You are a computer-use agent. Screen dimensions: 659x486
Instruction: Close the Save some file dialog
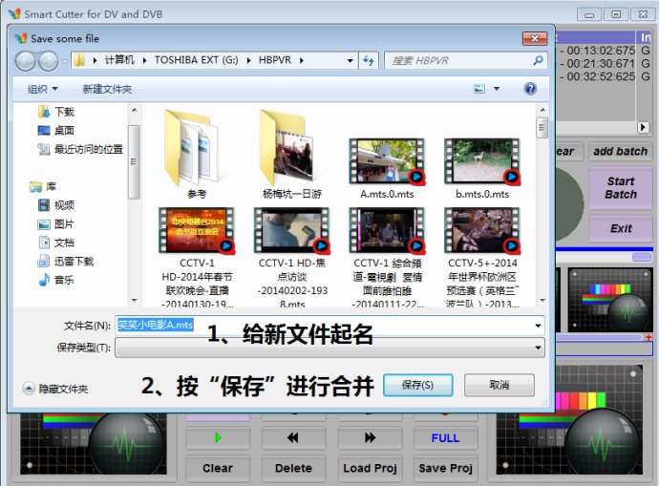(x=535, y=38)
